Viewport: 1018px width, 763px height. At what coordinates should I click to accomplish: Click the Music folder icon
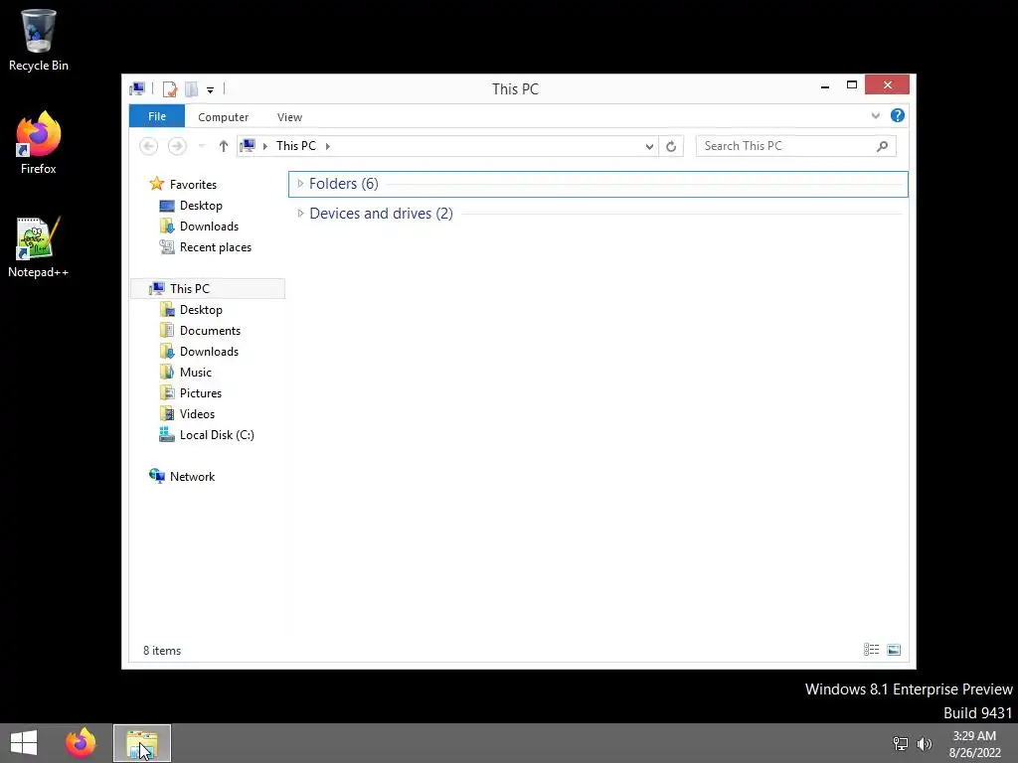(167, 372)
